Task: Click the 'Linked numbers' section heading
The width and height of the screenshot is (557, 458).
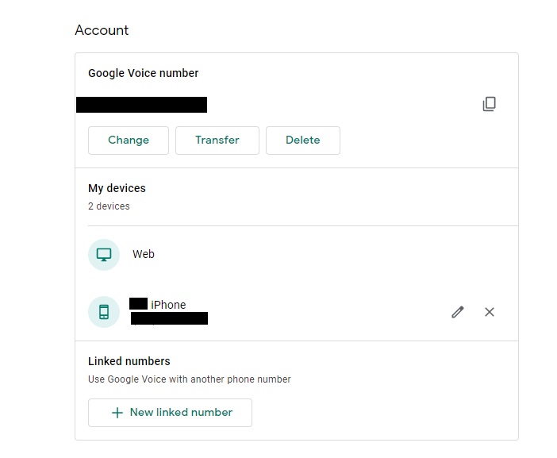Action: 129,361
